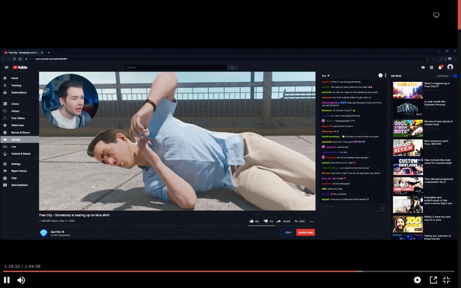Open the DanTDM channel name link

[x=55, y=232]
